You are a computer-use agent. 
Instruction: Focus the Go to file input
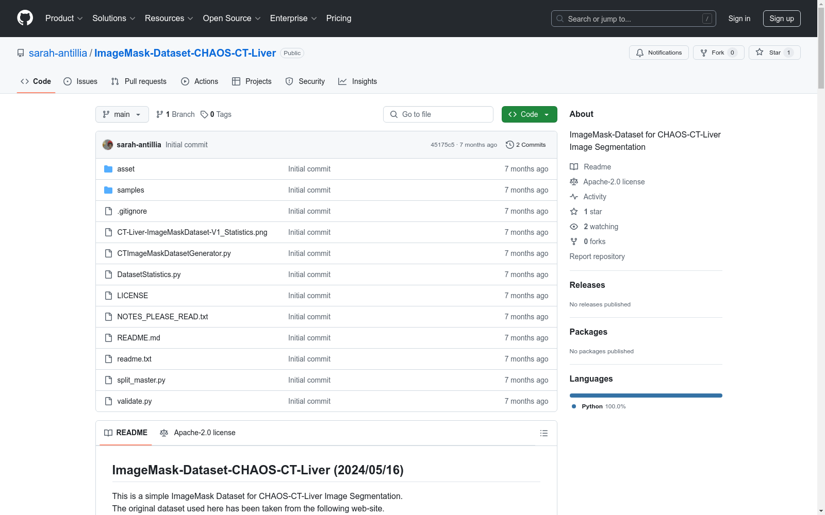click(438, 114)
